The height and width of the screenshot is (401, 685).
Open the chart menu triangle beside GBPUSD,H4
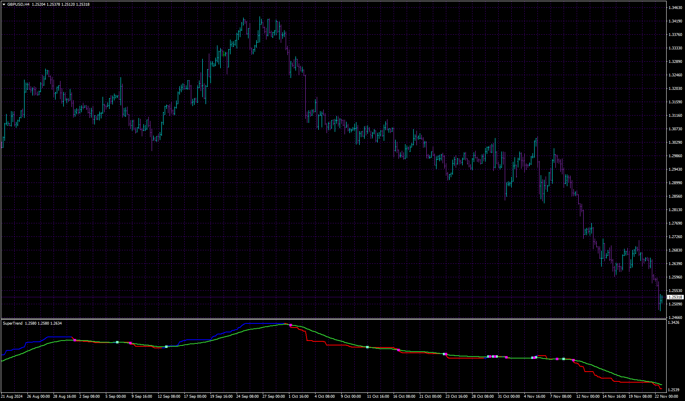tap(4, 4)
